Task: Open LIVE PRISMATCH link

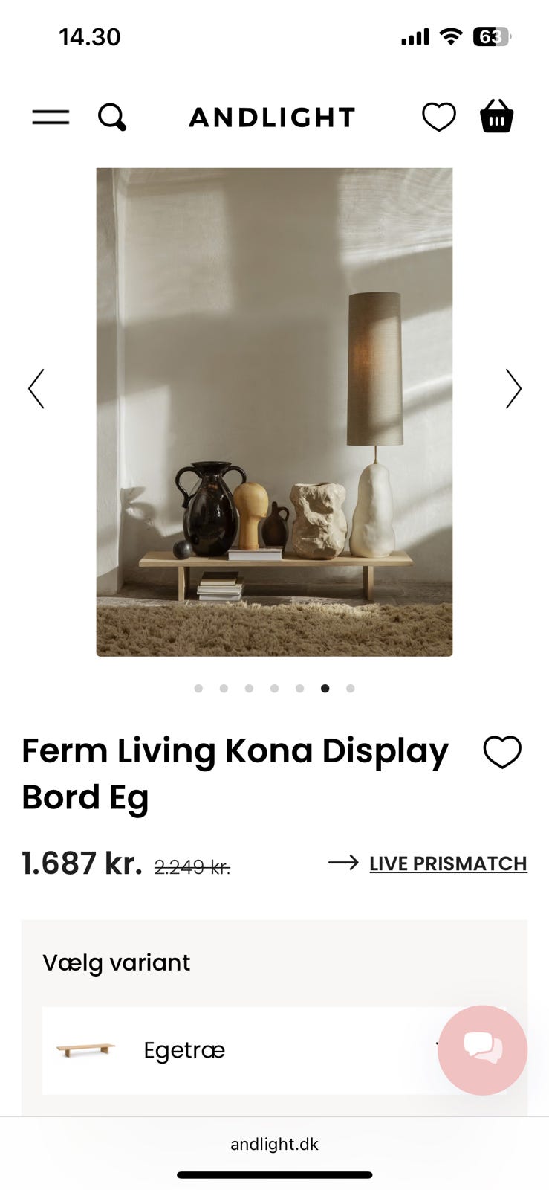Action: (448, 863)
